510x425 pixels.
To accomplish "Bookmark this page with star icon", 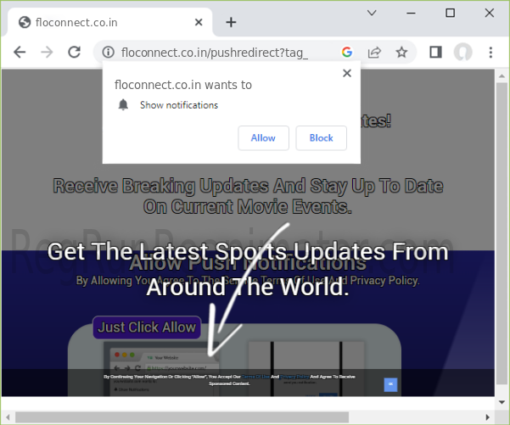I will pyautogui.click(x=401, y=53).
